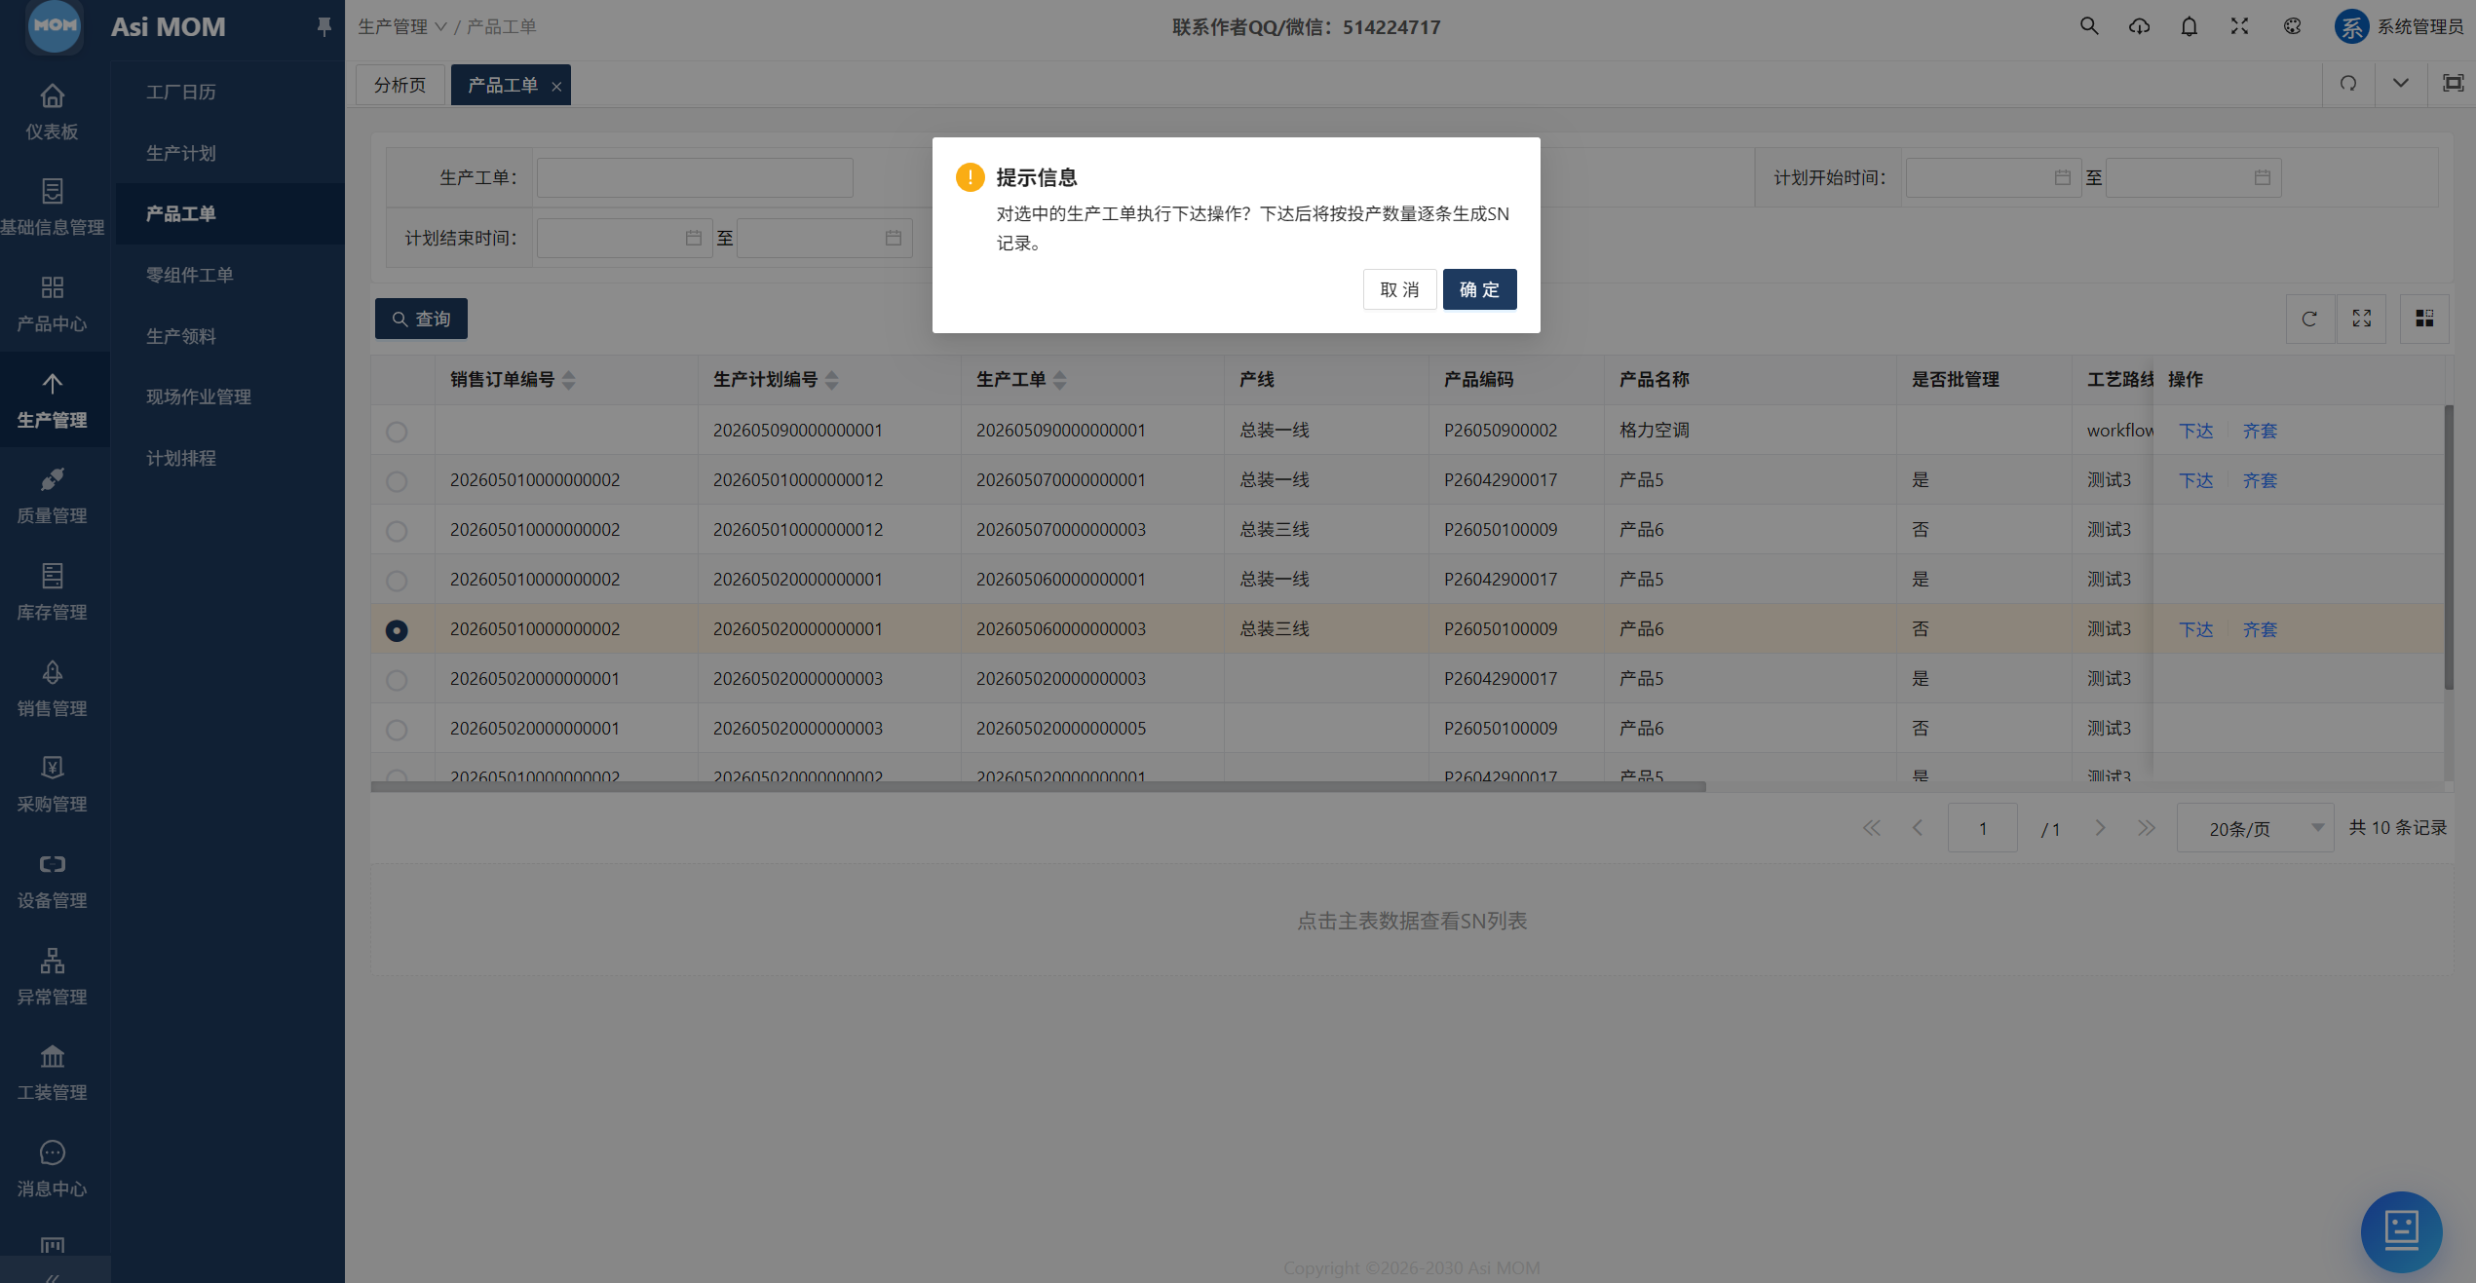Image resolution: width=2476 pixels, height=1283 pixels.
Task: Focus the 生产工单 search input
Action: click(695, 178)
